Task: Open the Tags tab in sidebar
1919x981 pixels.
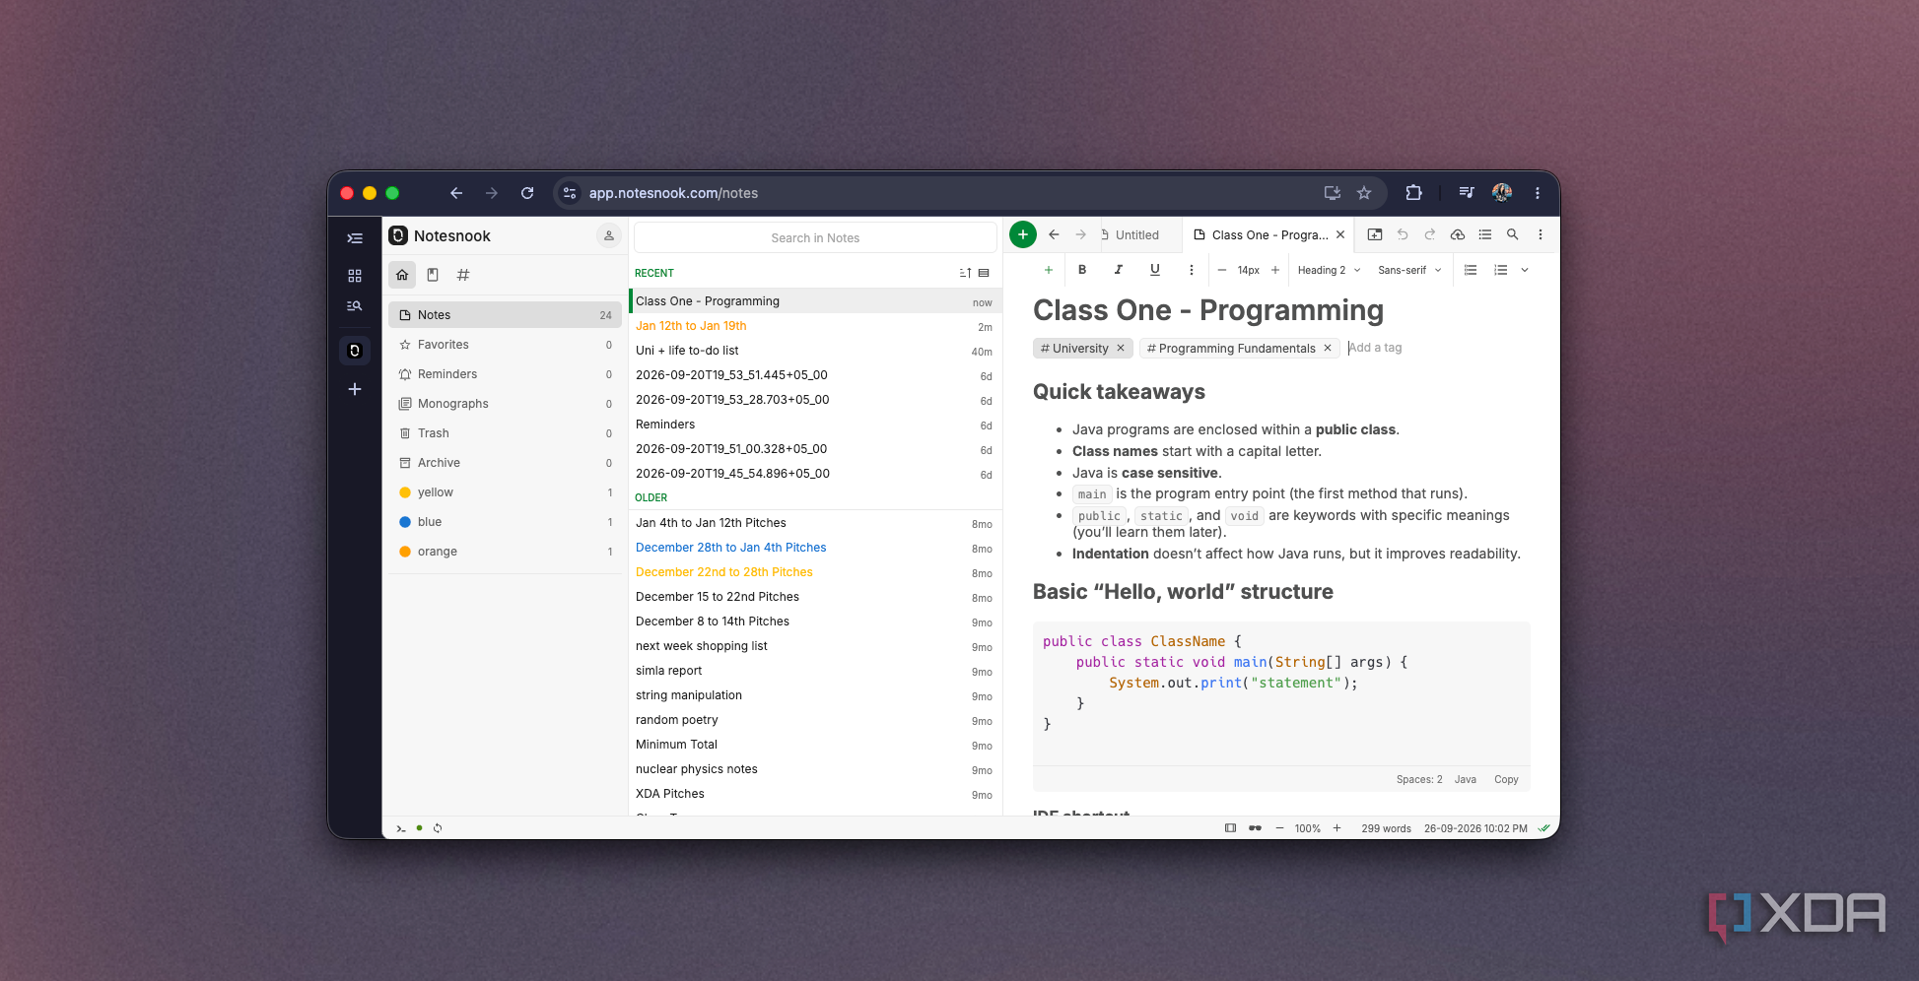Action: (463, 275)
